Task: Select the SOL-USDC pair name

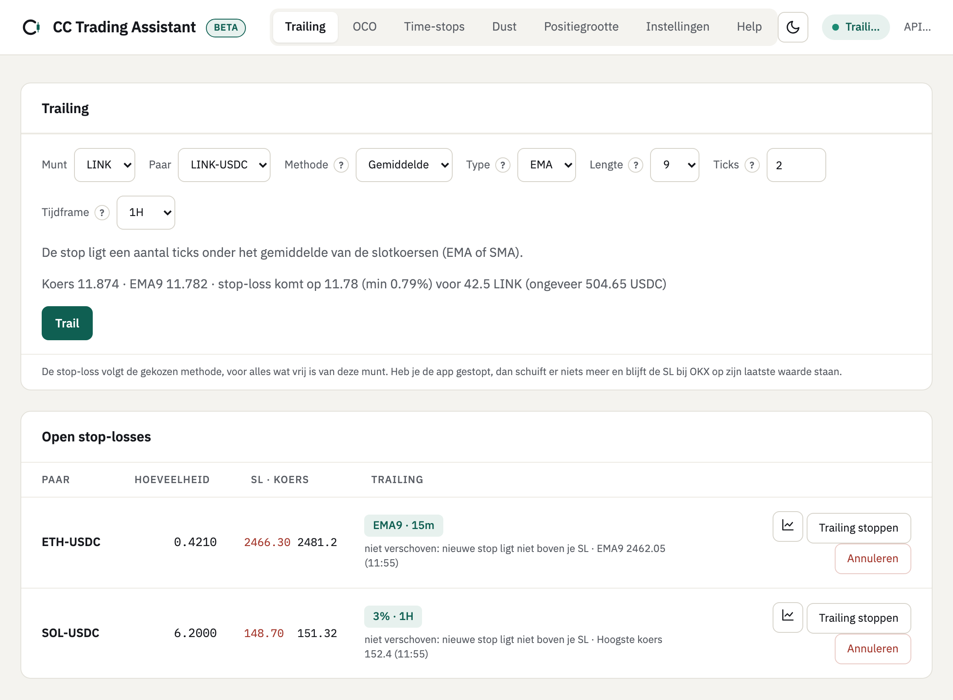Action: coord(71,633)
